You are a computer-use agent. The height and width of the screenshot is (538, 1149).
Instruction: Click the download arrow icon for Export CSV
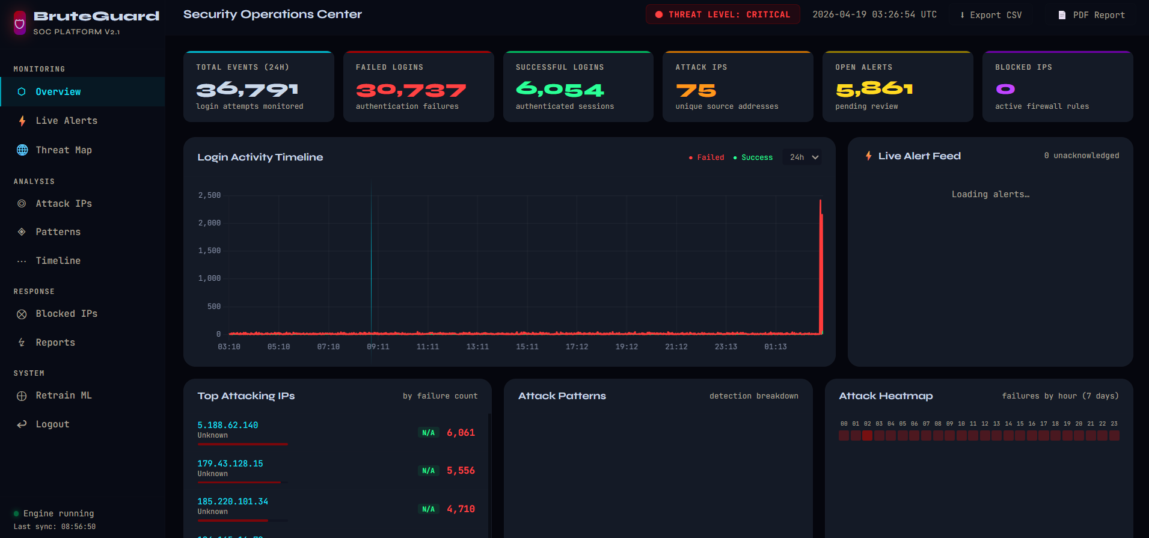pos(962,15)
